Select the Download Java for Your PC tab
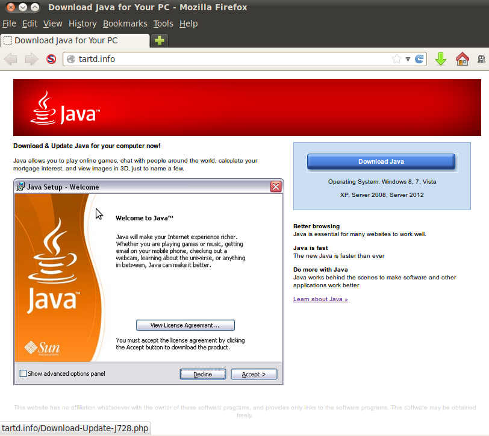This screenshot has height=436, width=489. [75, 40]
